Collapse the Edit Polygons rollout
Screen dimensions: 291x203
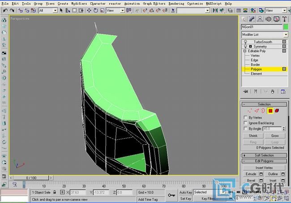pyautogui.click(x=264, y=161)
